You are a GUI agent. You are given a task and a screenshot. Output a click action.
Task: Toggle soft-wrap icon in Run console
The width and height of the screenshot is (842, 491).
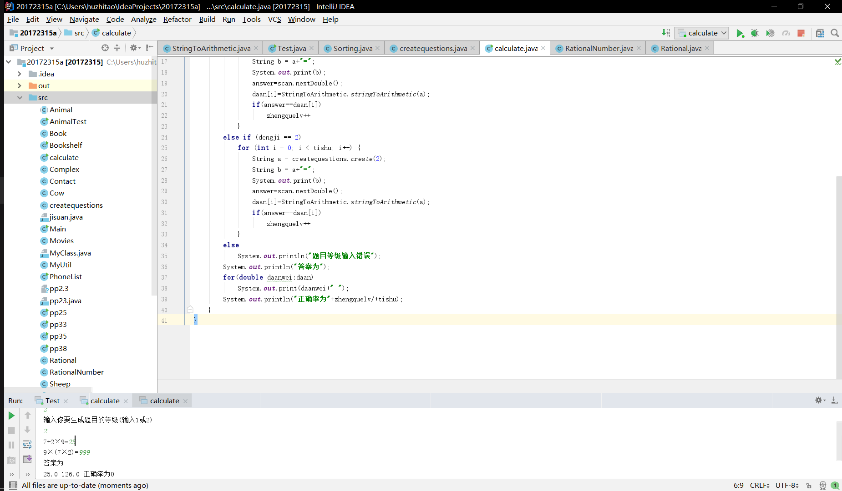pyautogui.click(x=27, y=445)
